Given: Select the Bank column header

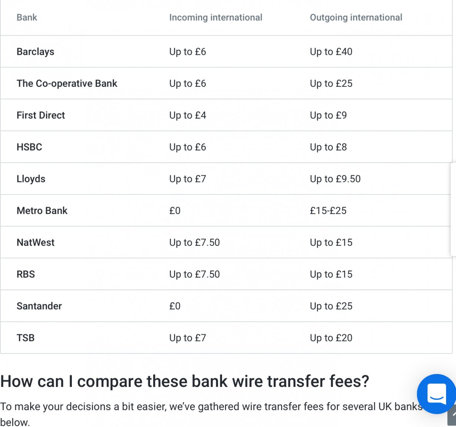Looking at the screenshot, I should point(27,17).
